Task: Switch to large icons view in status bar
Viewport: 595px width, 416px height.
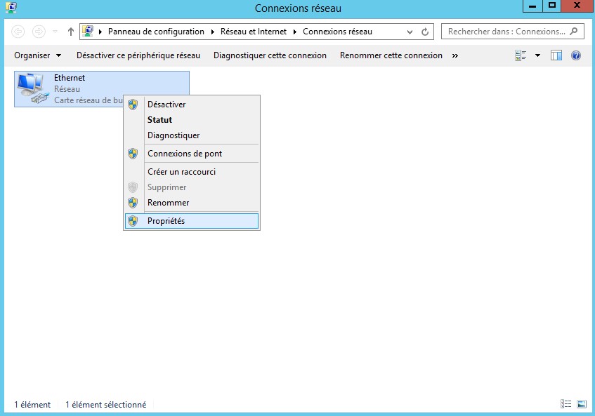Action: pos(581,404)
